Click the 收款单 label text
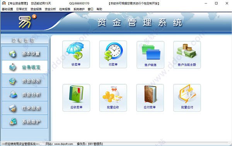The width and height of the screenshot is (232, 146). pos(76,65)
